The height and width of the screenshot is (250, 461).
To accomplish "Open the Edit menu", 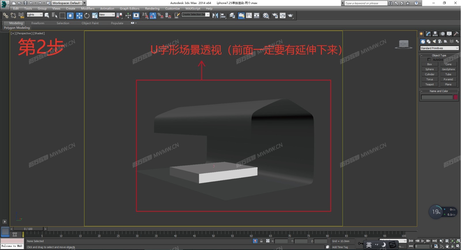I will [x=16, y=9].
